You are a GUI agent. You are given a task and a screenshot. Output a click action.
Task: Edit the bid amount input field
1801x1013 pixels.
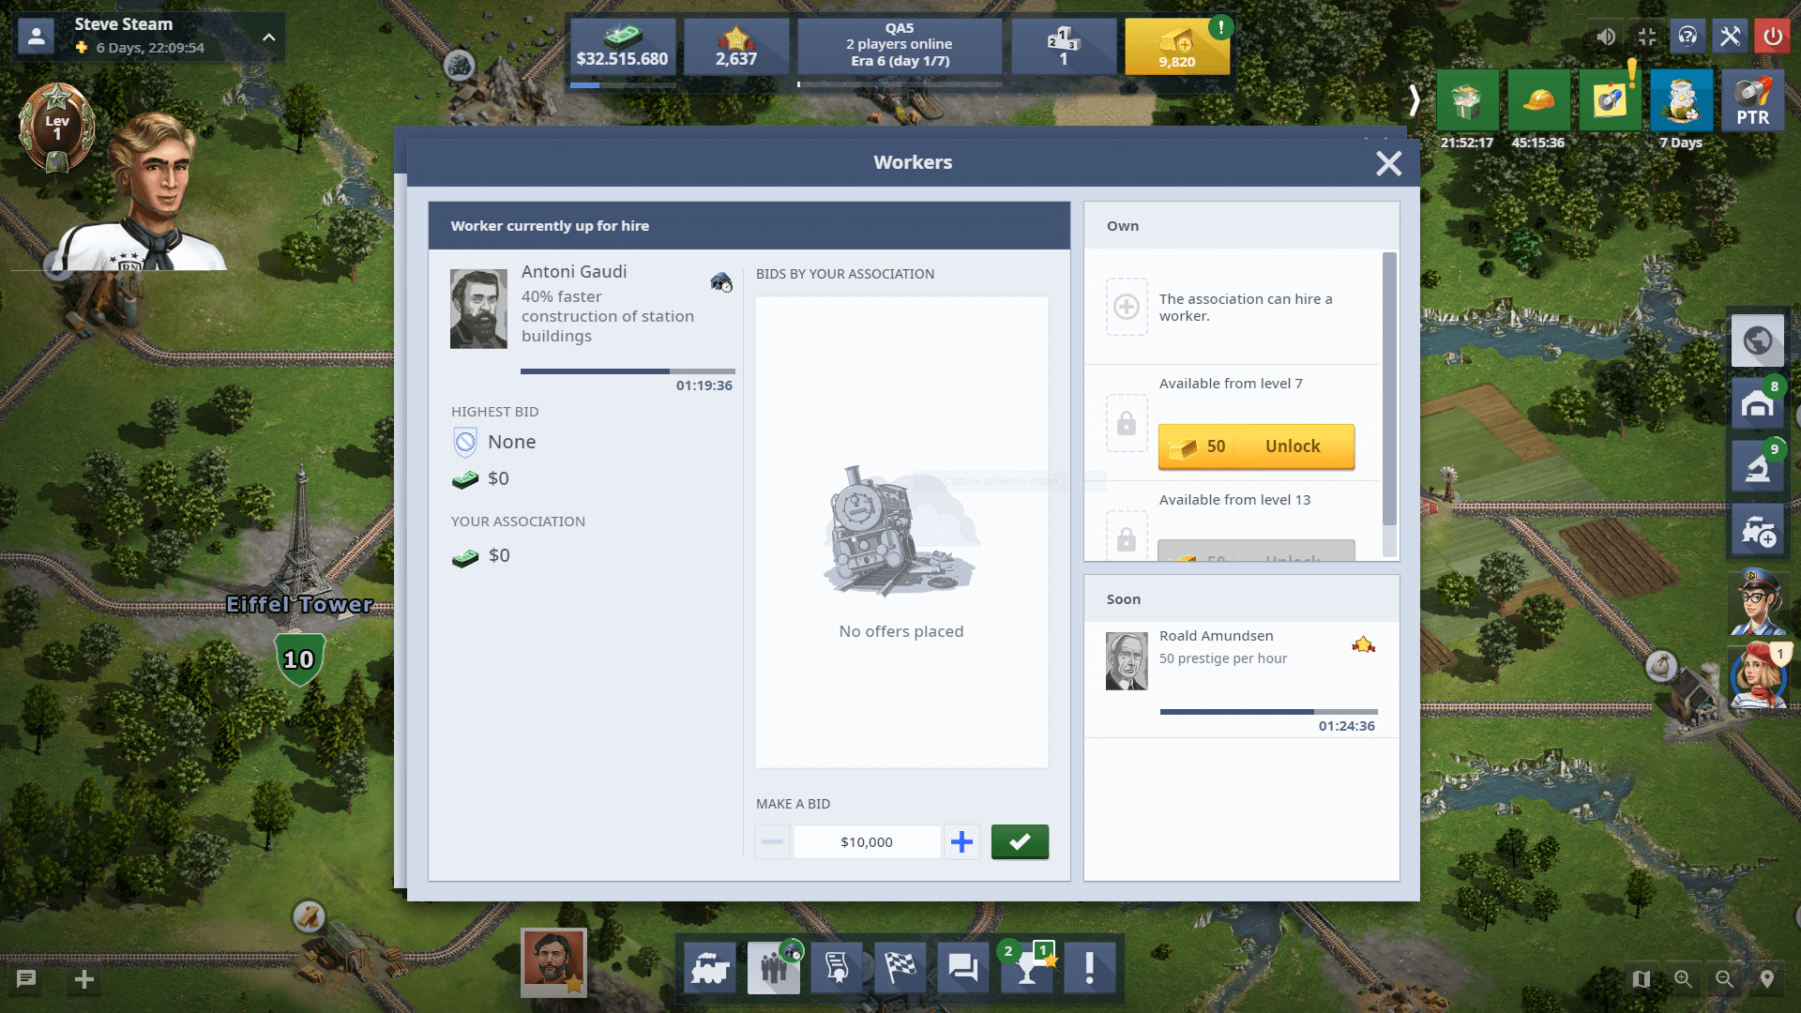[x=866, y=841]
